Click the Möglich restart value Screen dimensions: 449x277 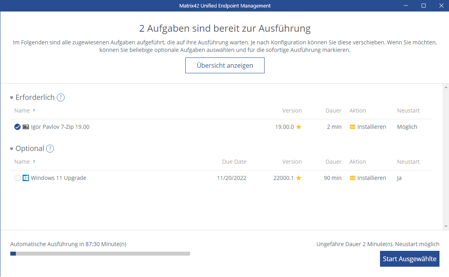(407, 127)
